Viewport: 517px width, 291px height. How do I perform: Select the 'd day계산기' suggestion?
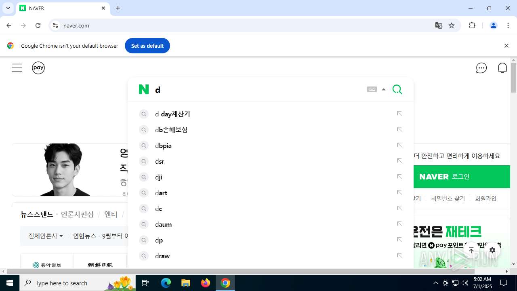(172, 114)
